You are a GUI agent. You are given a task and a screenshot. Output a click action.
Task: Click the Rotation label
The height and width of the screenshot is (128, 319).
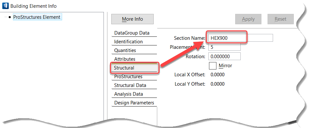point(195,57)
